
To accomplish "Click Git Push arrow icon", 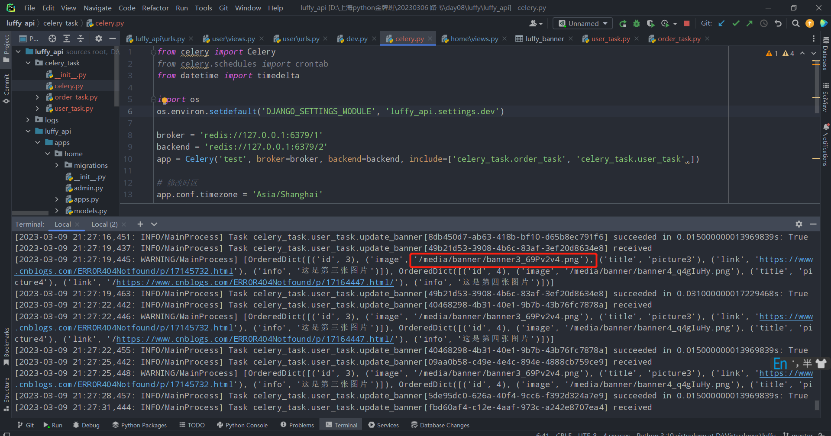I will tap(750, 23).
